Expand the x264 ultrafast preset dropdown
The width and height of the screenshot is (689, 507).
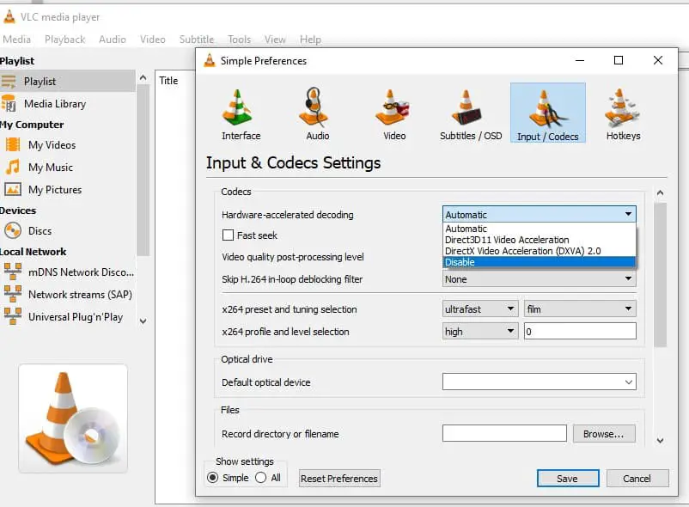coord(480,309)
